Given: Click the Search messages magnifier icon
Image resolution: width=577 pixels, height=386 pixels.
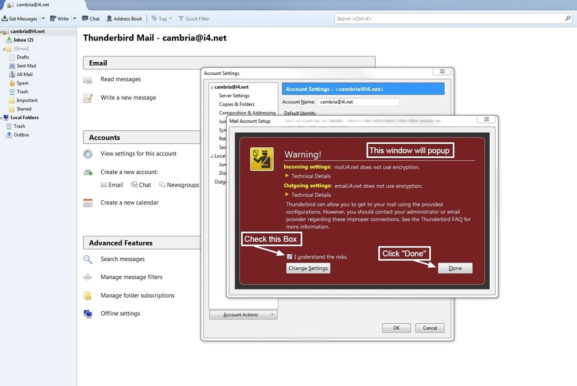Looking at the screenshot, I should (88, 260).
